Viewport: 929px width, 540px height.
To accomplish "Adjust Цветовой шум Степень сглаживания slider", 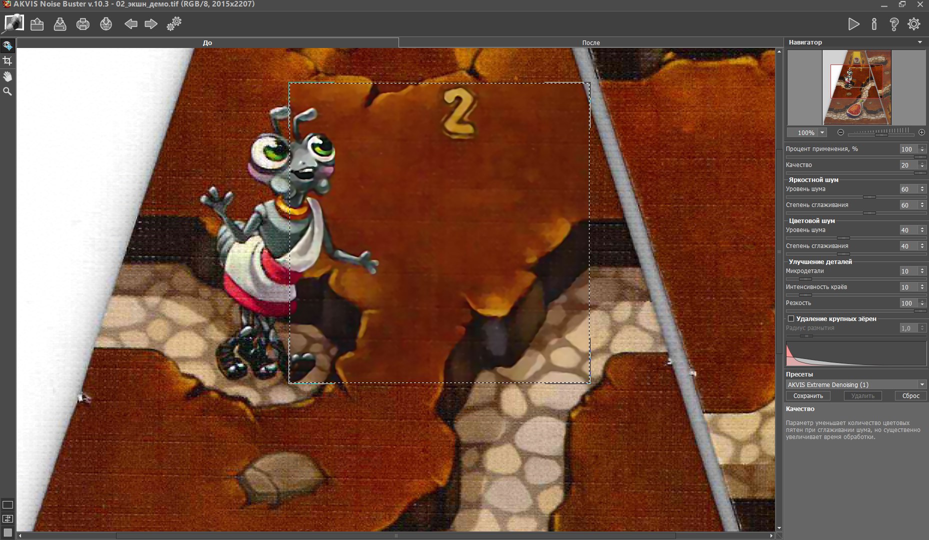I will (x=856, y=254).
